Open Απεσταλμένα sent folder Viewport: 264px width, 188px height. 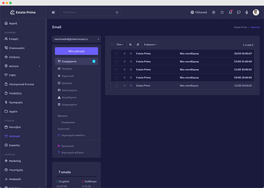[67, 90]
